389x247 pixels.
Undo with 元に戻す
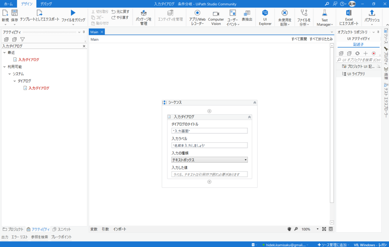point(120,12)
